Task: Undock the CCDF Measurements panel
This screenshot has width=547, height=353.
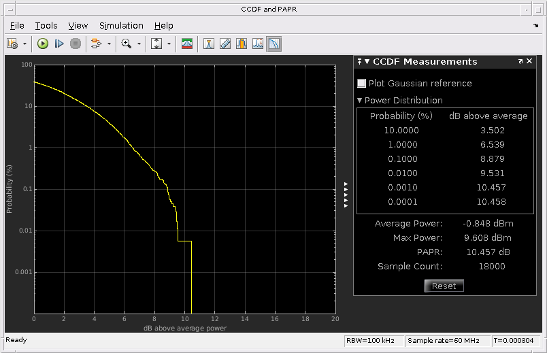Action: click(x=520, y=61)
